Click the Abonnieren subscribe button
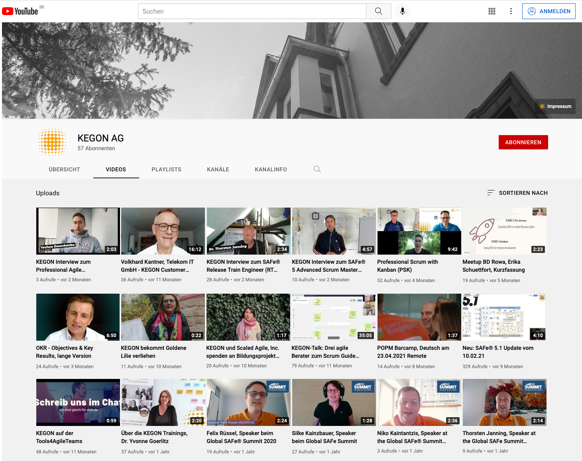This screenshot has height=461, width=582. (x=523, y=142)
